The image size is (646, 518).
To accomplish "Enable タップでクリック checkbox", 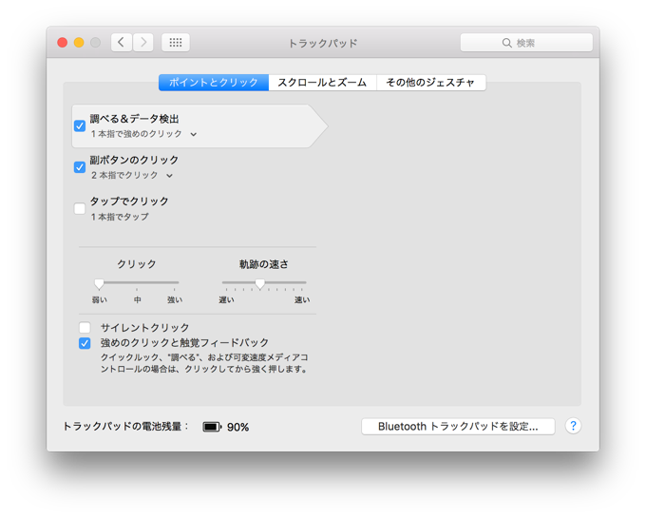I will (x=80, y=208).
